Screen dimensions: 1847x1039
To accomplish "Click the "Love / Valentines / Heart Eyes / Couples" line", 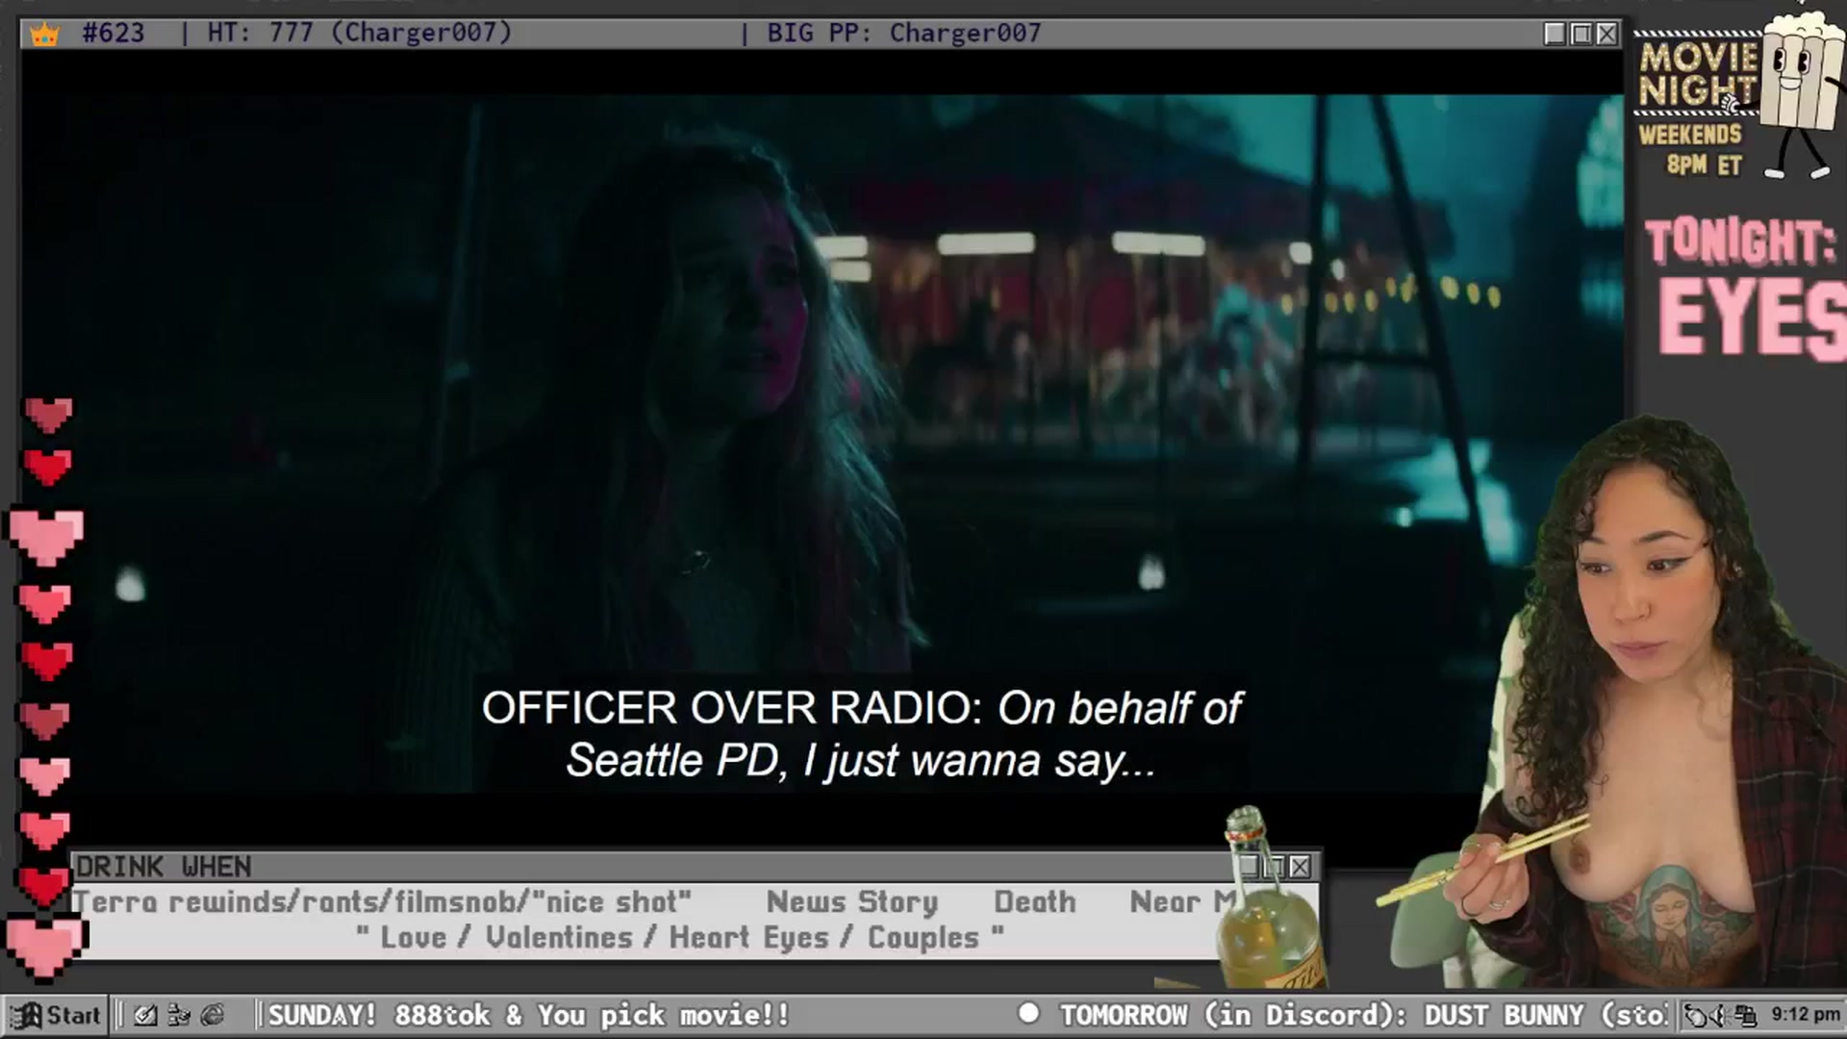I will (x=680, y=938).
